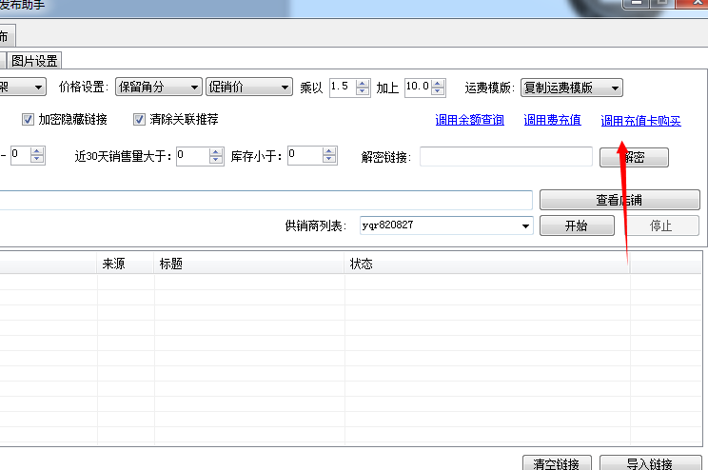Viewport: 708px width, 470px height.
Task: Enable the 加密隐藏链接 checkbox
Action: (x=29, y=120)
